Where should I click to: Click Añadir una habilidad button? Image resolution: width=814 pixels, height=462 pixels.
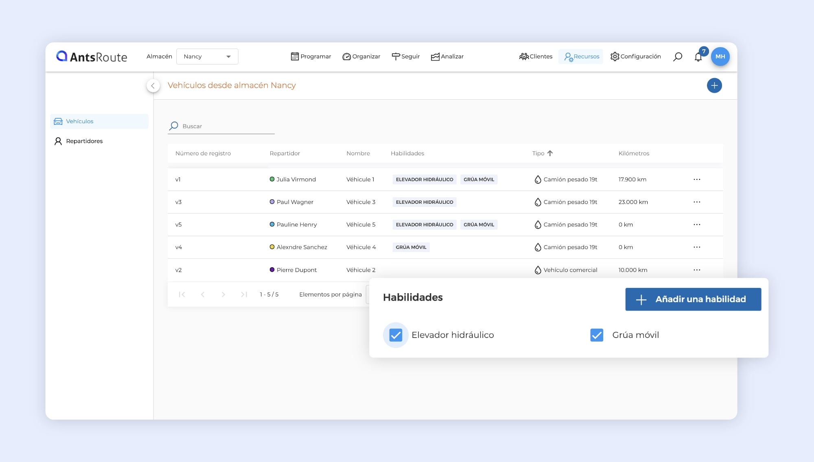tap(693, 299)
